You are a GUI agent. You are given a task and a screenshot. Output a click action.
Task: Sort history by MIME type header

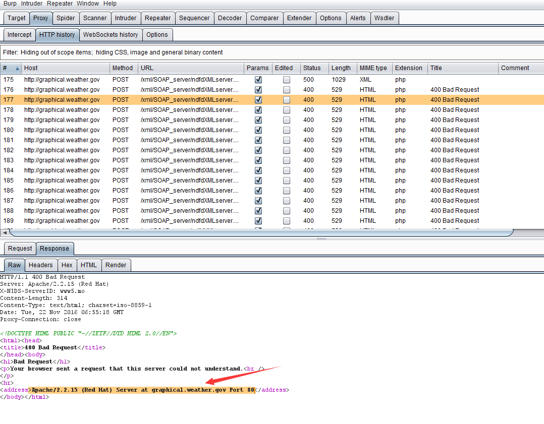pos(373,68)
